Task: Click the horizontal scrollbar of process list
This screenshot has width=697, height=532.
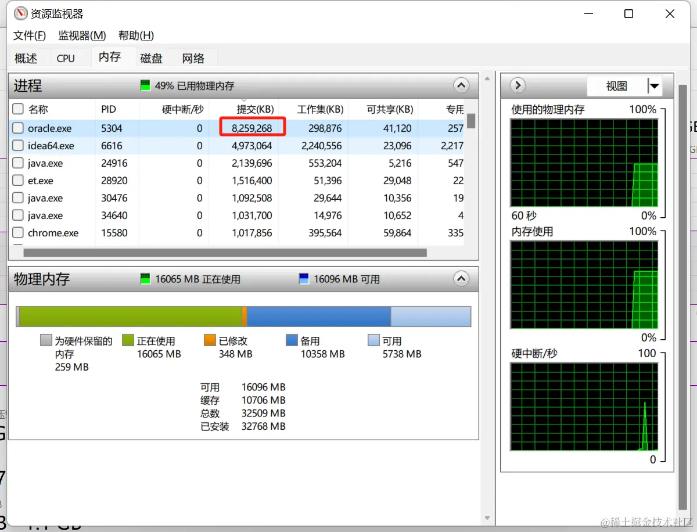Action: pyautogui.click(x=225, y=253)
